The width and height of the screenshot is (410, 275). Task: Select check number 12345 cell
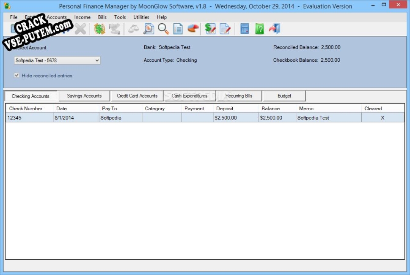click(30, 117)
